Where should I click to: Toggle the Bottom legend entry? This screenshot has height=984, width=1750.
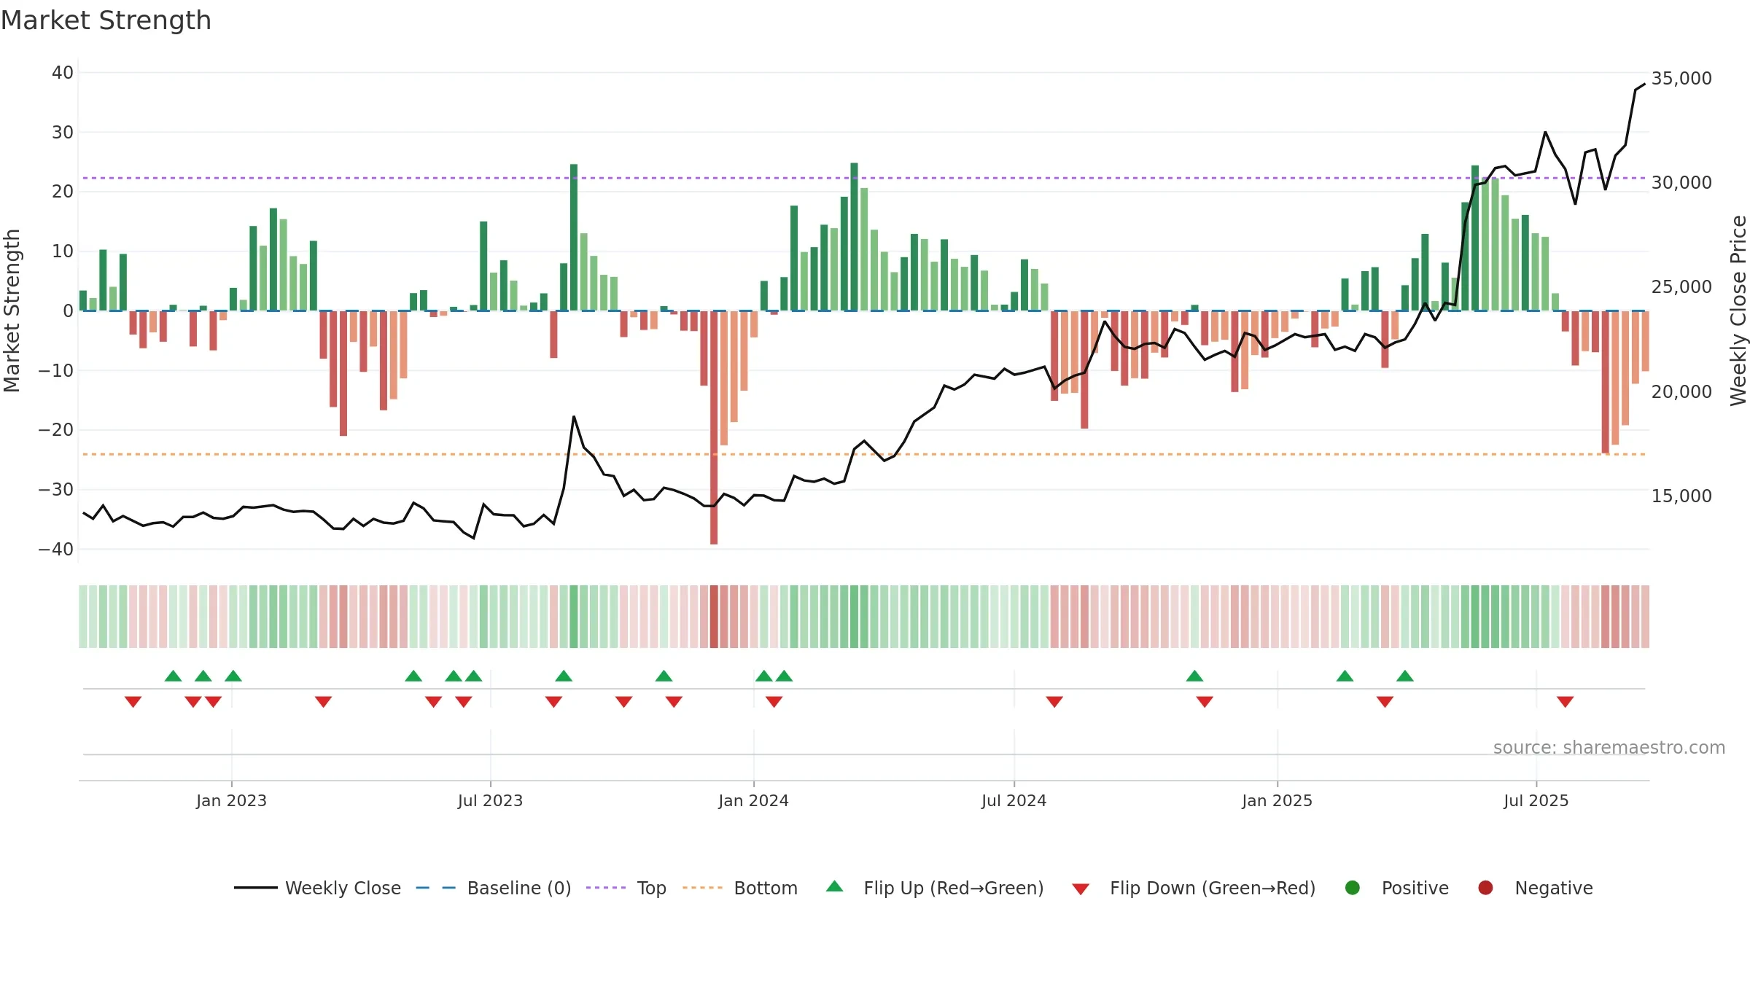pyautogui.click(x=740, y=888)
